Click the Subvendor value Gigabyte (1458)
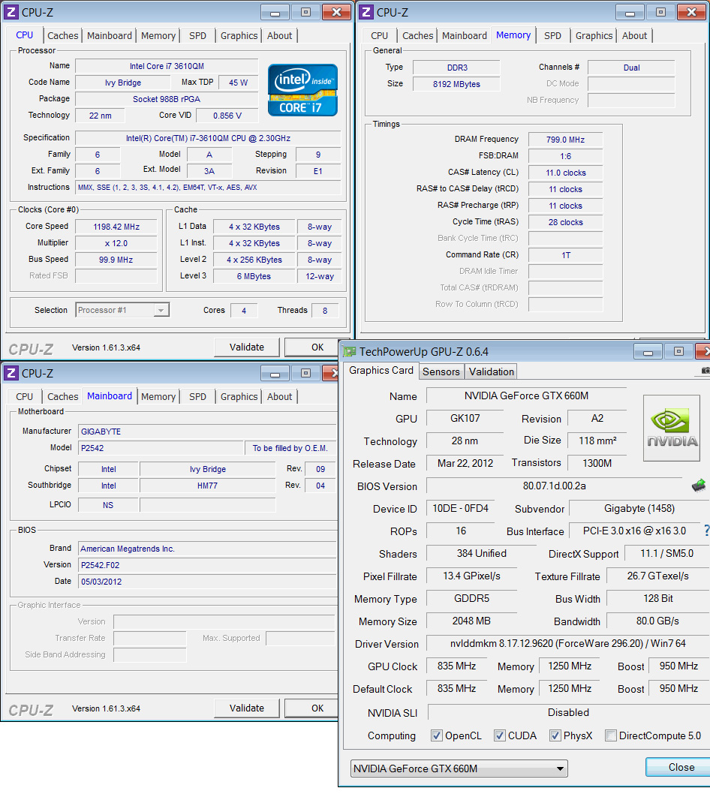The width and height of the screenshot is (710, 794). tap(639, 508)
